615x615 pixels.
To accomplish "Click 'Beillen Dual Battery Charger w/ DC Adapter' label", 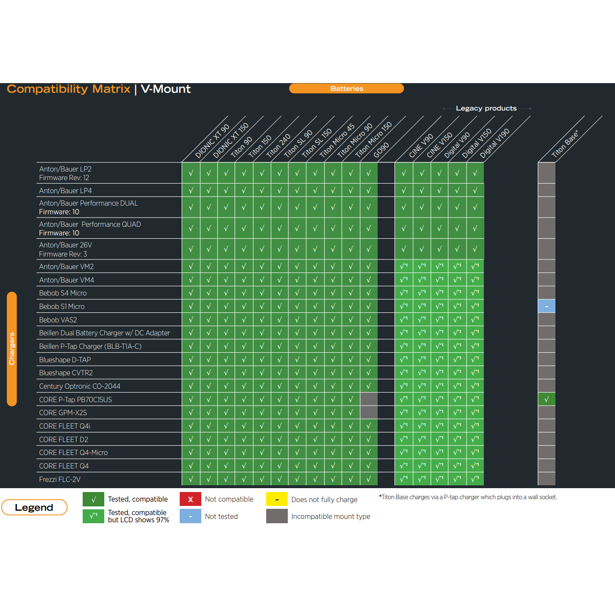I will tap(104, 333).
